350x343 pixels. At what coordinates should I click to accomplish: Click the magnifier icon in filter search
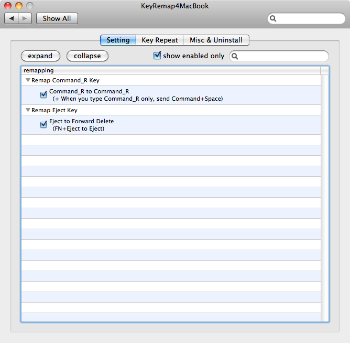[x=235, y=56]
